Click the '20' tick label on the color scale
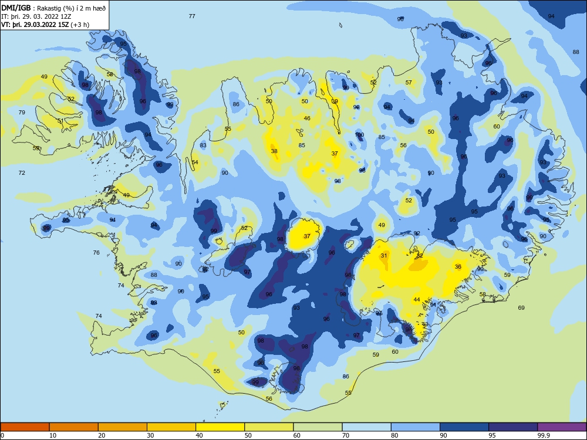 pyautogui.click(x=102, y=435)
